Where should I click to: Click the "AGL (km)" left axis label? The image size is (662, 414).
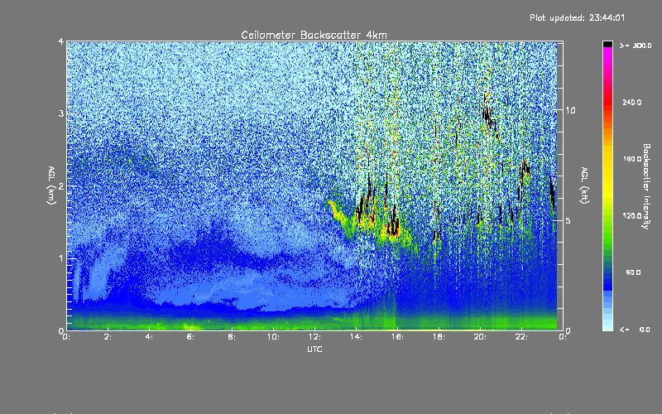pyautogui.click(x=51, y=185)
